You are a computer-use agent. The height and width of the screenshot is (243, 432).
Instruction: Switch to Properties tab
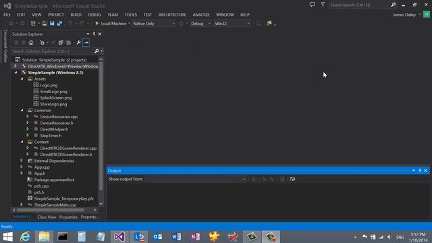click(x=68, y=217)
